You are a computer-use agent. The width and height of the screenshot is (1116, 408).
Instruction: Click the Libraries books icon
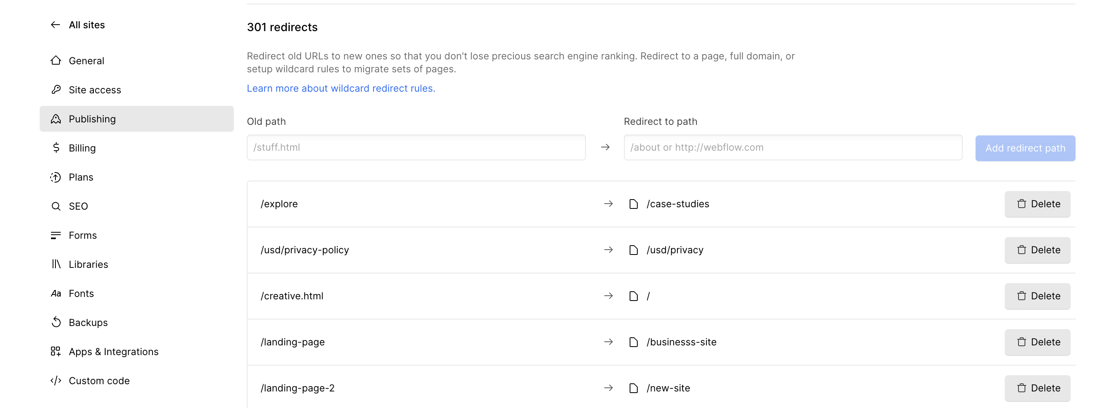click(55, 264)
